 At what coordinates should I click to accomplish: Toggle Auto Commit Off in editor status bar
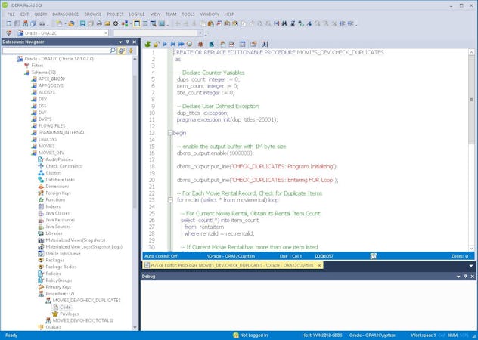[x=160, y=256]
